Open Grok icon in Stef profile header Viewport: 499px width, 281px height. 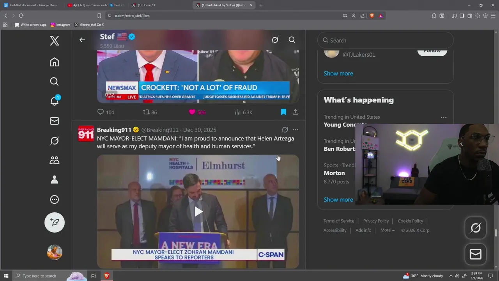[275, 40]
